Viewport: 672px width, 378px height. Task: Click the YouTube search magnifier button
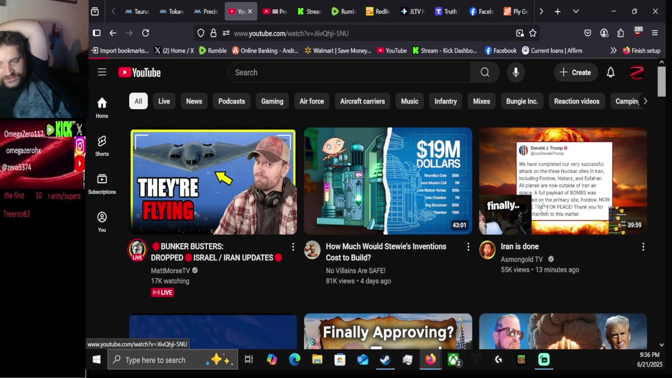[x=485, y=72]
